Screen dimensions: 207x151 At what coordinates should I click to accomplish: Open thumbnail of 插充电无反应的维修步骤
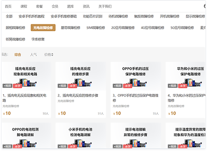click(81, 76)
